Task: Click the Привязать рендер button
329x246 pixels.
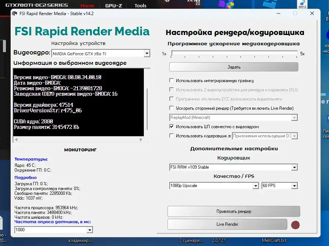Action: click(234, 211)
